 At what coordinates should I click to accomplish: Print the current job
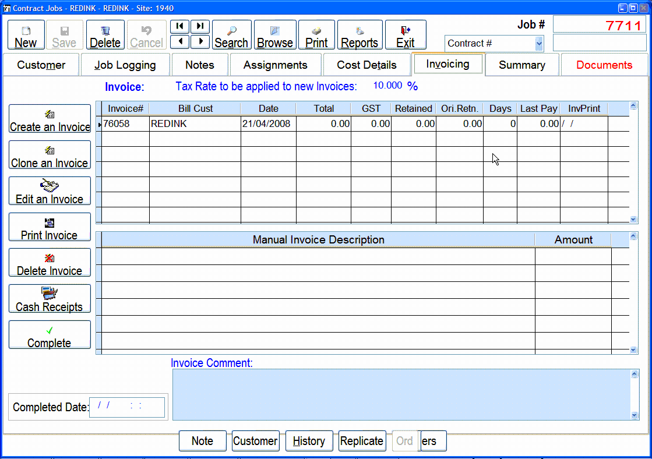click(316, 36)
